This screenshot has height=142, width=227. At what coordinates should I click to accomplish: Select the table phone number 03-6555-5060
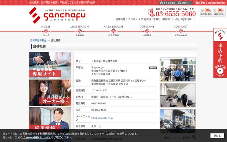pos(99,103)
